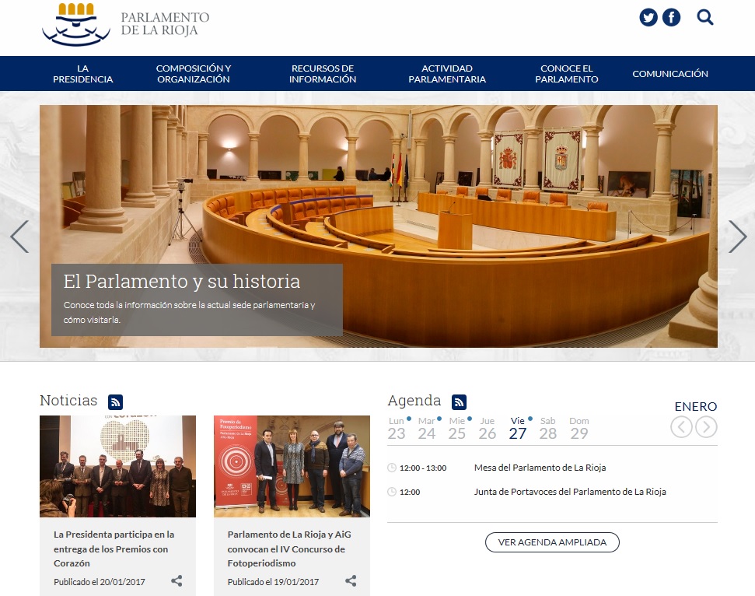Open the Facebook page icon
Image resolution: width=755 pixels, height=596 pixels.
point(671,16)
